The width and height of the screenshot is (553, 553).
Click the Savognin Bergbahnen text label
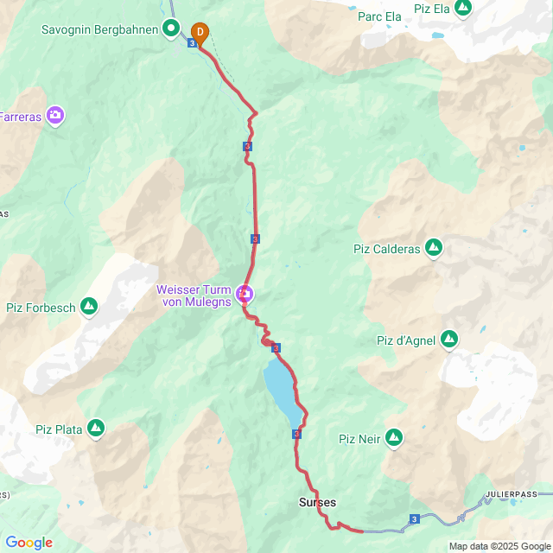[100, 29]
